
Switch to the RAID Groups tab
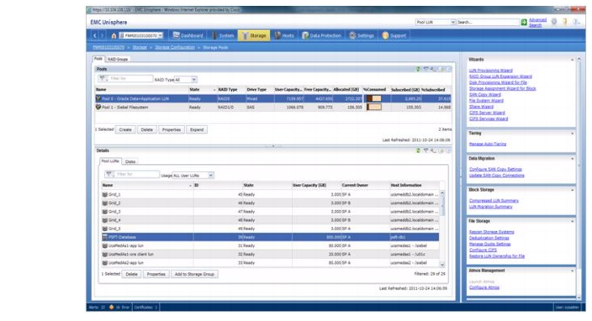click(118, 59)
